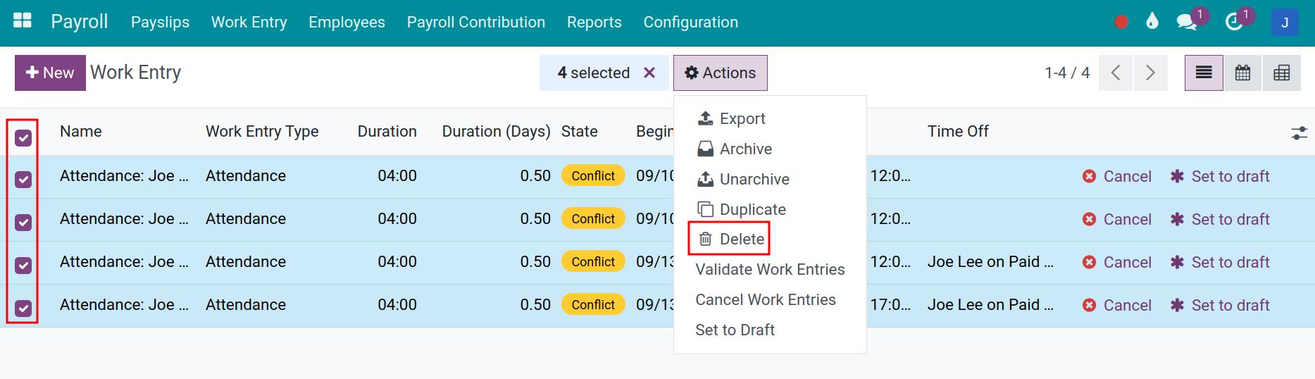Open optional columns adjust settings icon

[x=1300, y=132]
